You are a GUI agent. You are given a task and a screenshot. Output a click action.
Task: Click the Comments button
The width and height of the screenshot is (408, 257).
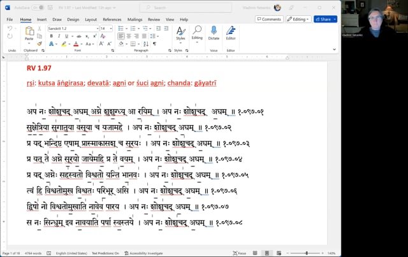tap(269, 19)
